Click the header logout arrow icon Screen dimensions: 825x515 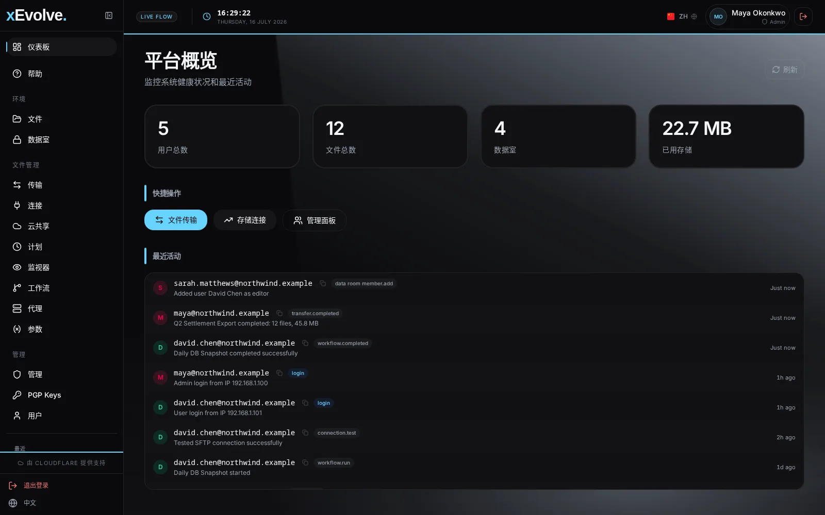(x=803, y=16)
